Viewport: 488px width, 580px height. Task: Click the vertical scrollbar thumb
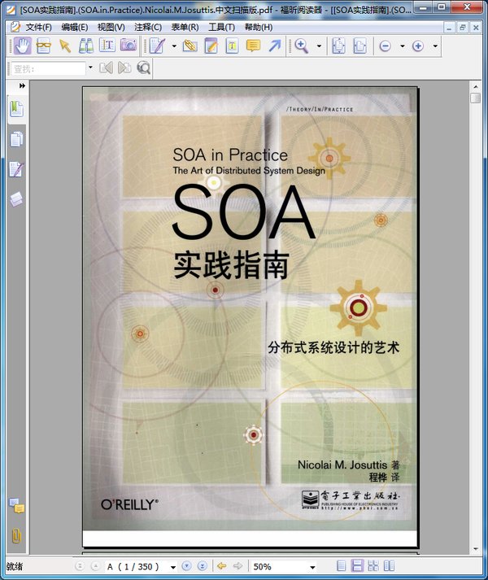click(476, 98)
